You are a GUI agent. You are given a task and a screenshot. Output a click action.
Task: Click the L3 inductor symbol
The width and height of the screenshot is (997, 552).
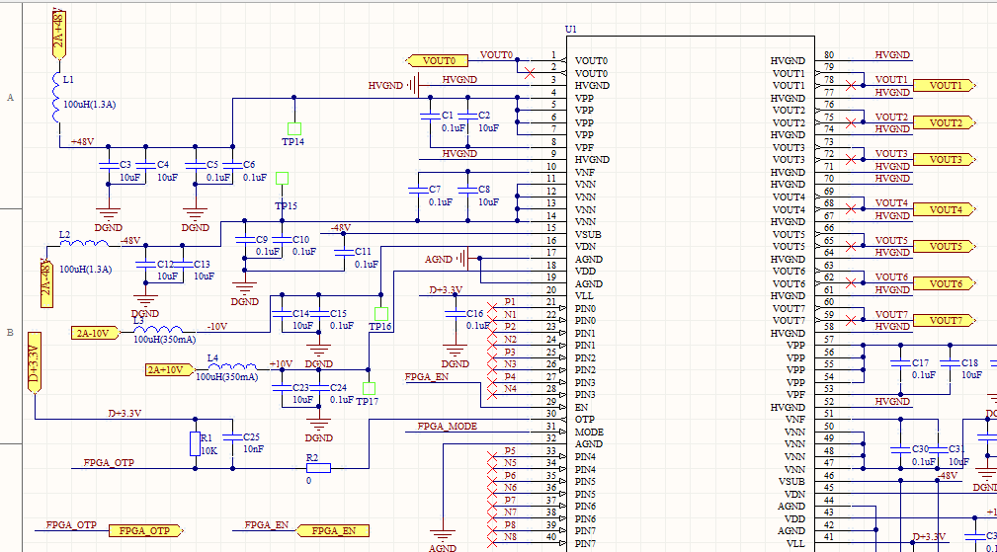[x=158, y=332]
